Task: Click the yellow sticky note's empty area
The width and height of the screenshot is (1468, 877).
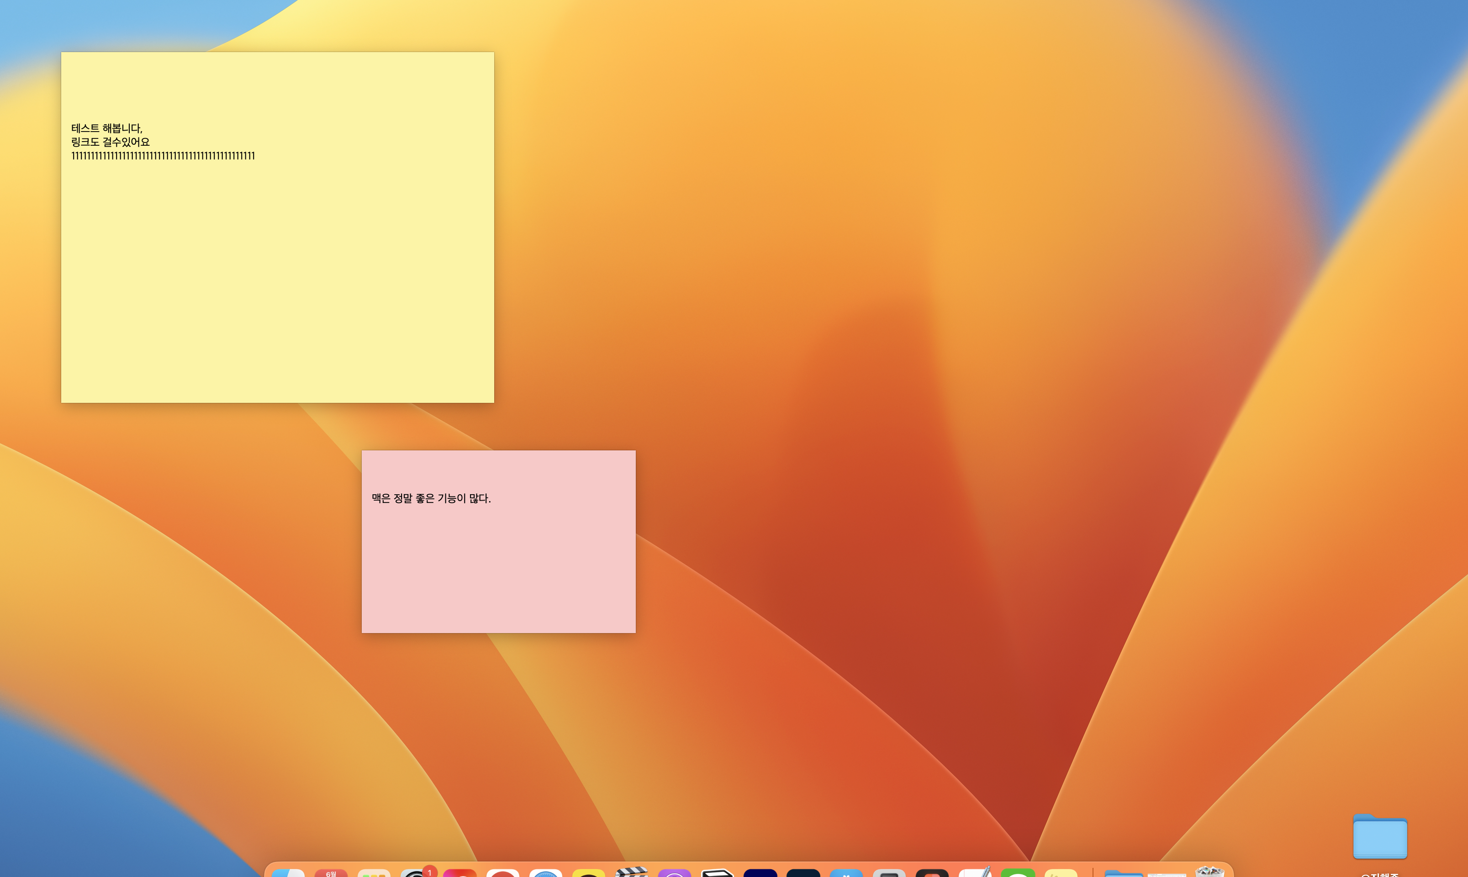Action: [278, 284]
